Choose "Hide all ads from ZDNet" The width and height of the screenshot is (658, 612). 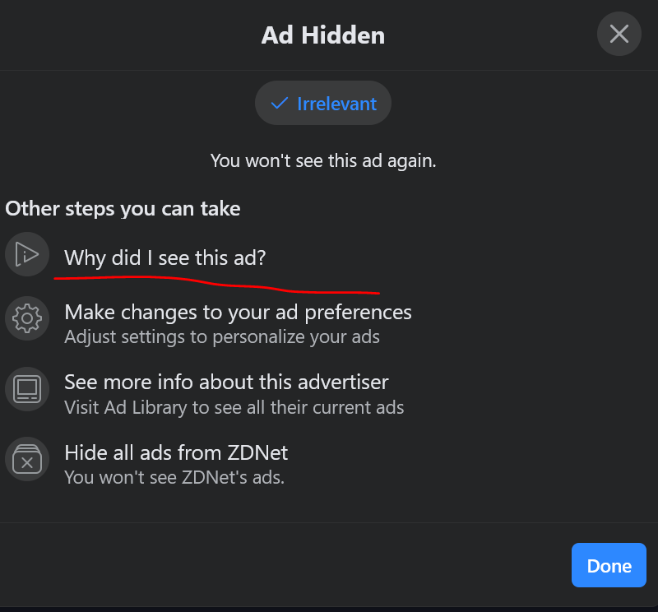(x=176, y=452)
